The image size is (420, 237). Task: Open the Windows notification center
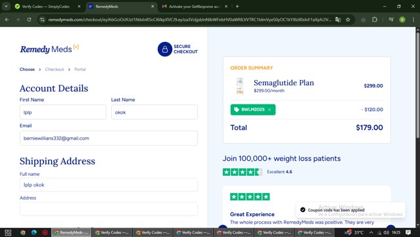408,232
